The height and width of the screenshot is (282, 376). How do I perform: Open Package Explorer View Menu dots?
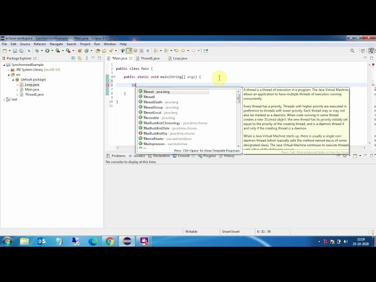tap(86, 58)
